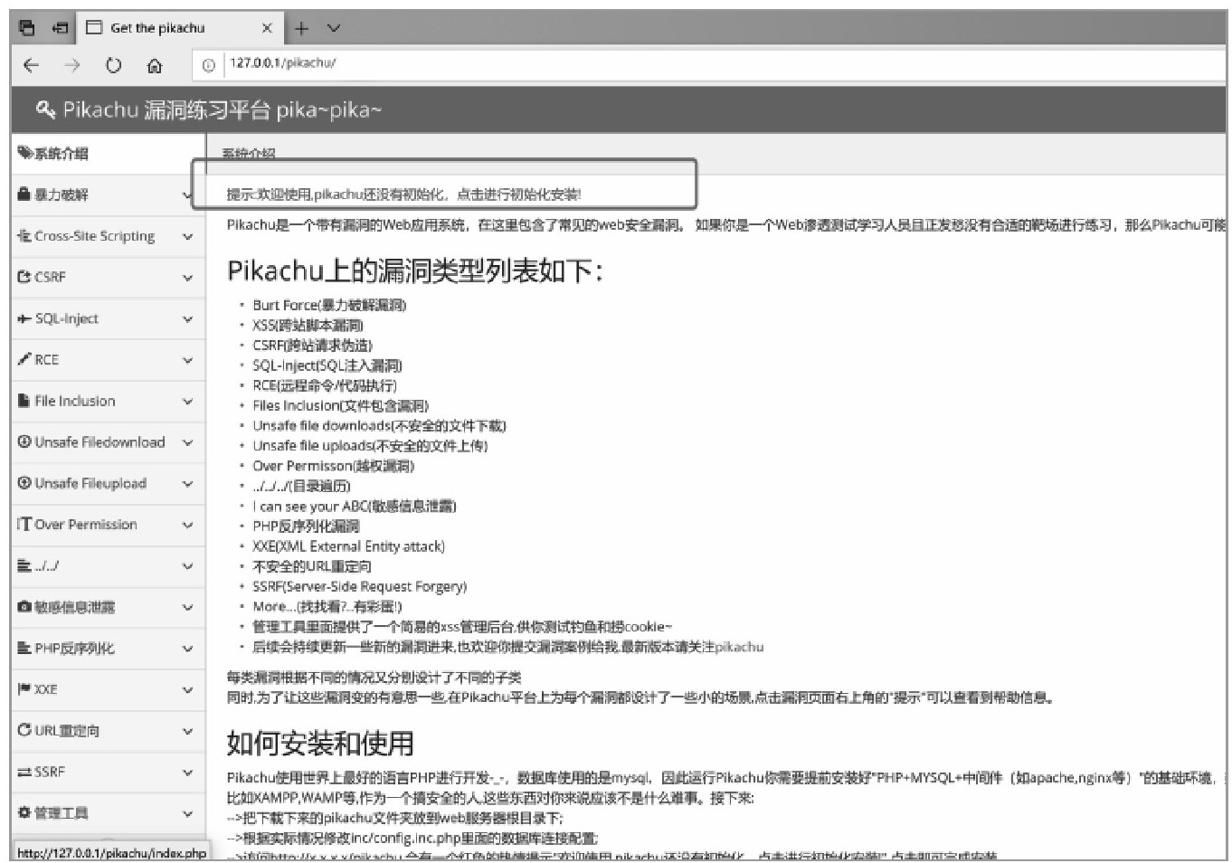
Task: Click the CSRF share icon in sidebar
Action: (x=24, y=277)
